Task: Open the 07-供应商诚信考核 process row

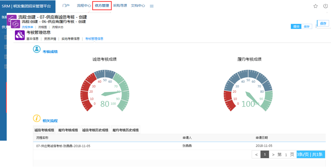Action: [x=63, y=146]
